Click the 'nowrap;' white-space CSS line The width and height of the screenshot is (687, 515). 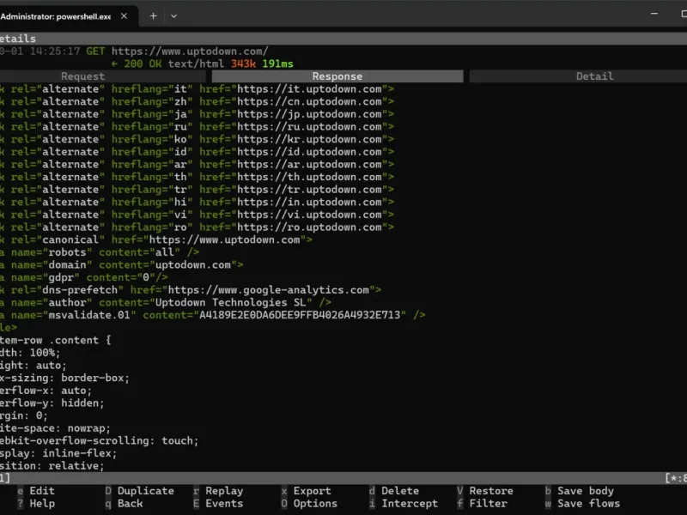[x=55, y=428]
